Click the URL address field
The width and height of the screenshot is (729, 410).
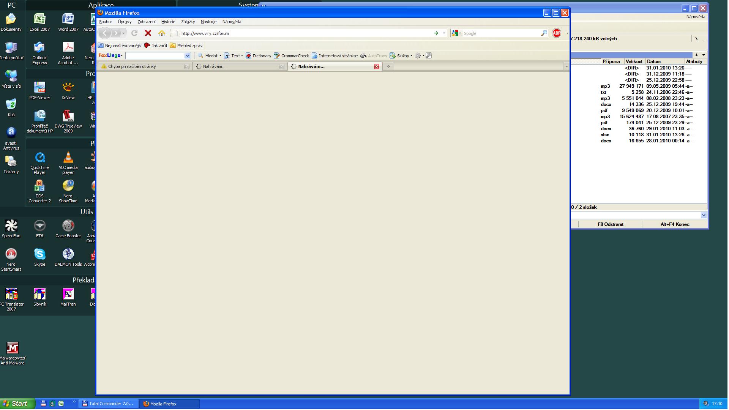(304, 33)
